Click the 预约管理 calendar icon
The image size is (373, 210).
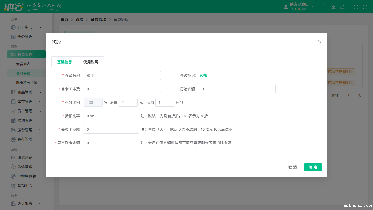(13, 121)
